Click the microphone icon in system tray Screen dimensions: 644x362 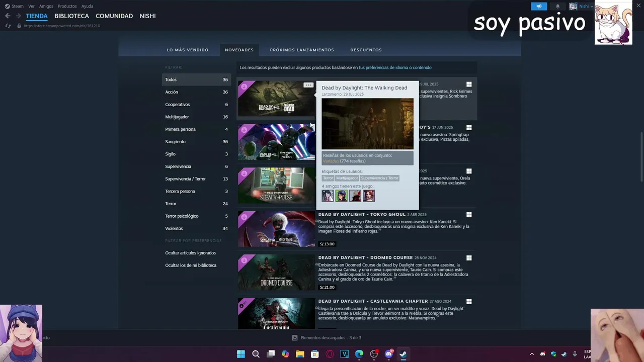click(x=575, y=354)
